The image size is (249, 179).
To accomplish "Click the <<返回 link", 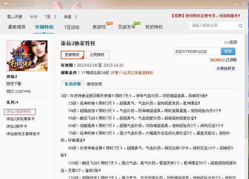I will [231, 42].
